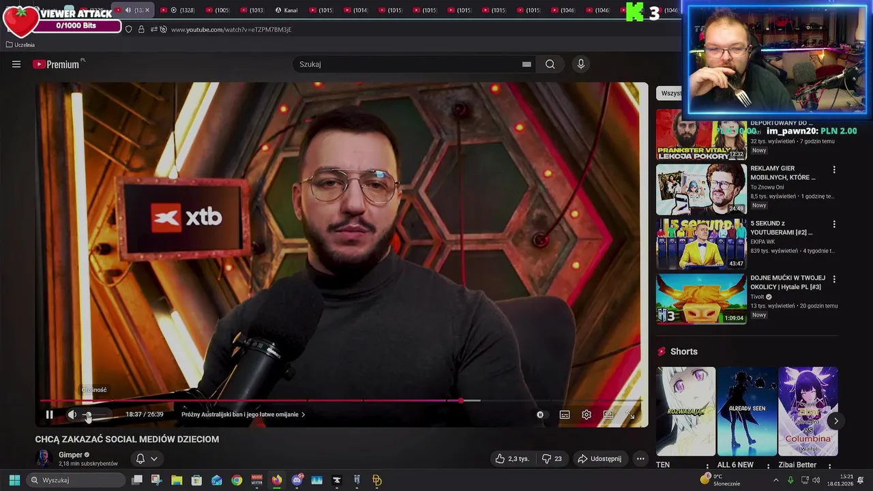Open Microsoft Store from the taskbar
873x491 pixels.
click(x=196, y=480)
